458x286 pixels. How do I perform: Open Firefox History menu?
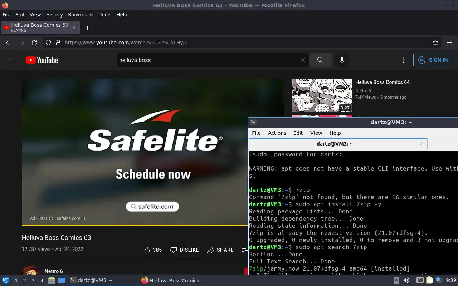coord(54,15)
